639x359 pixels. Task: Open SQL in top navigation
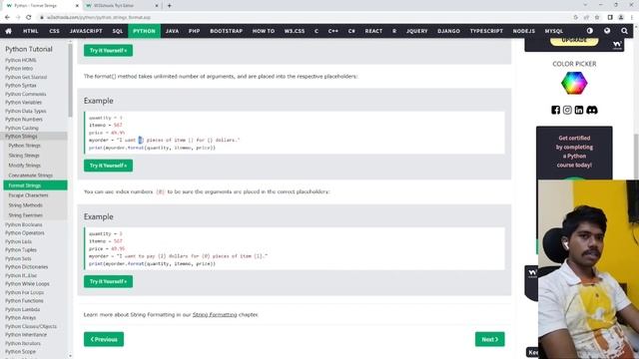click(x=118, y=31)
